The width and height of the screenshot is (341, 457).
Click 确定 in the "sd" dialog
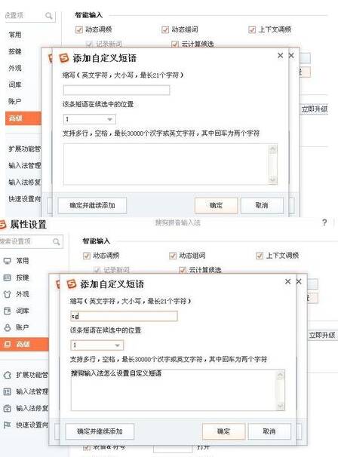tap(223, 431)
